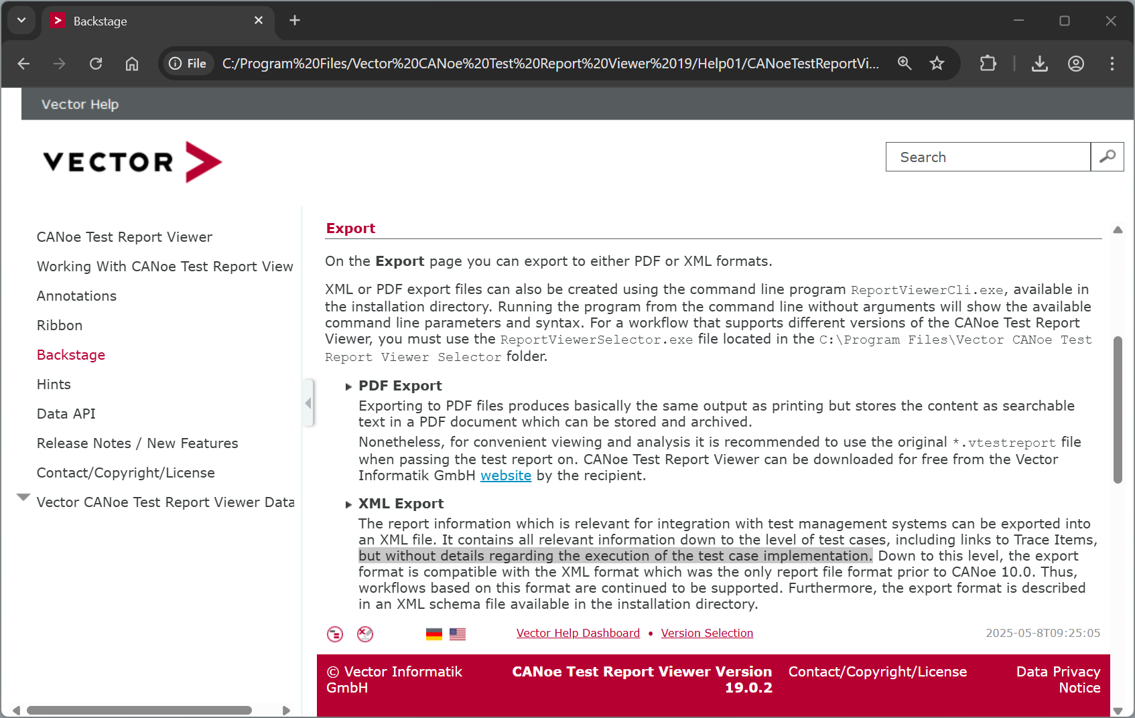
Task: Open the browser extensions icon
Action: (988, 64)
